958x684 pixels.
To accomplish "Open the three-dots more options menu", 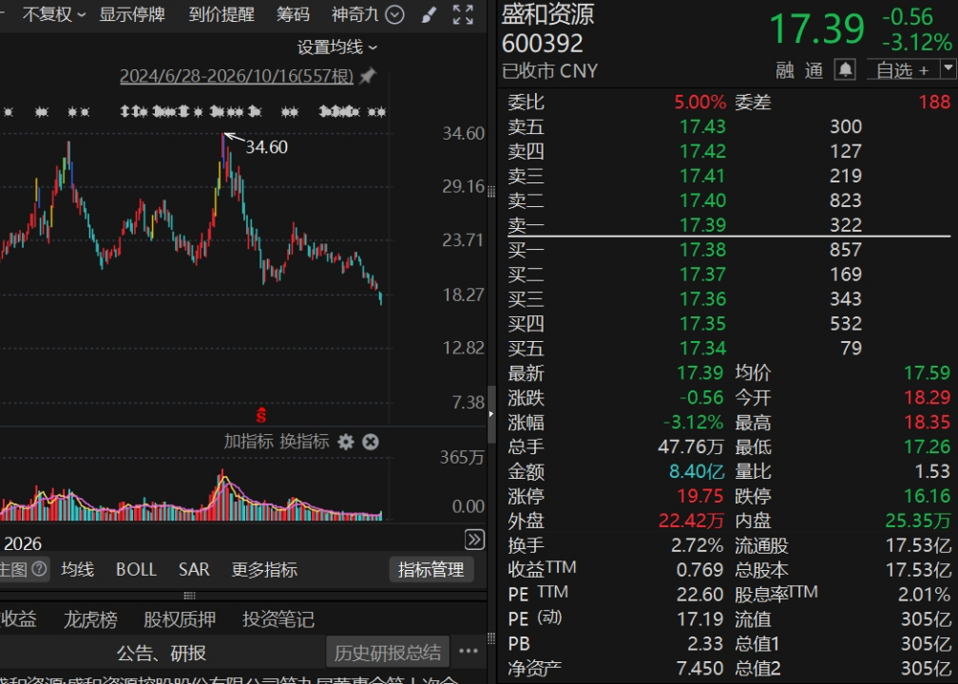I will 469,651.
